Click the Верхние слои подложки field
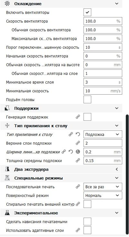This screenshot has width=129, height=237. click(x=103, y=143)
